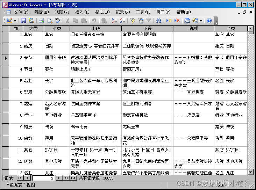
Task: Open the 格式(O) menu
Action: tap(102, 12)
